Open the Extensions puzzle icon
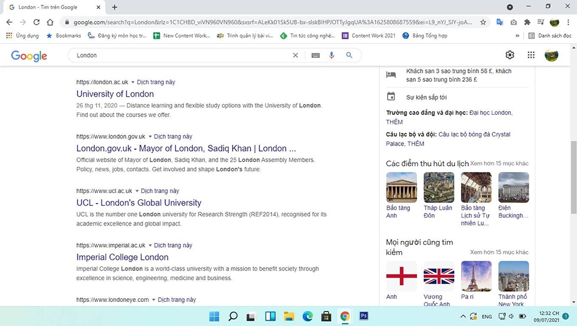The image size is (577, 326). point(527,22)
